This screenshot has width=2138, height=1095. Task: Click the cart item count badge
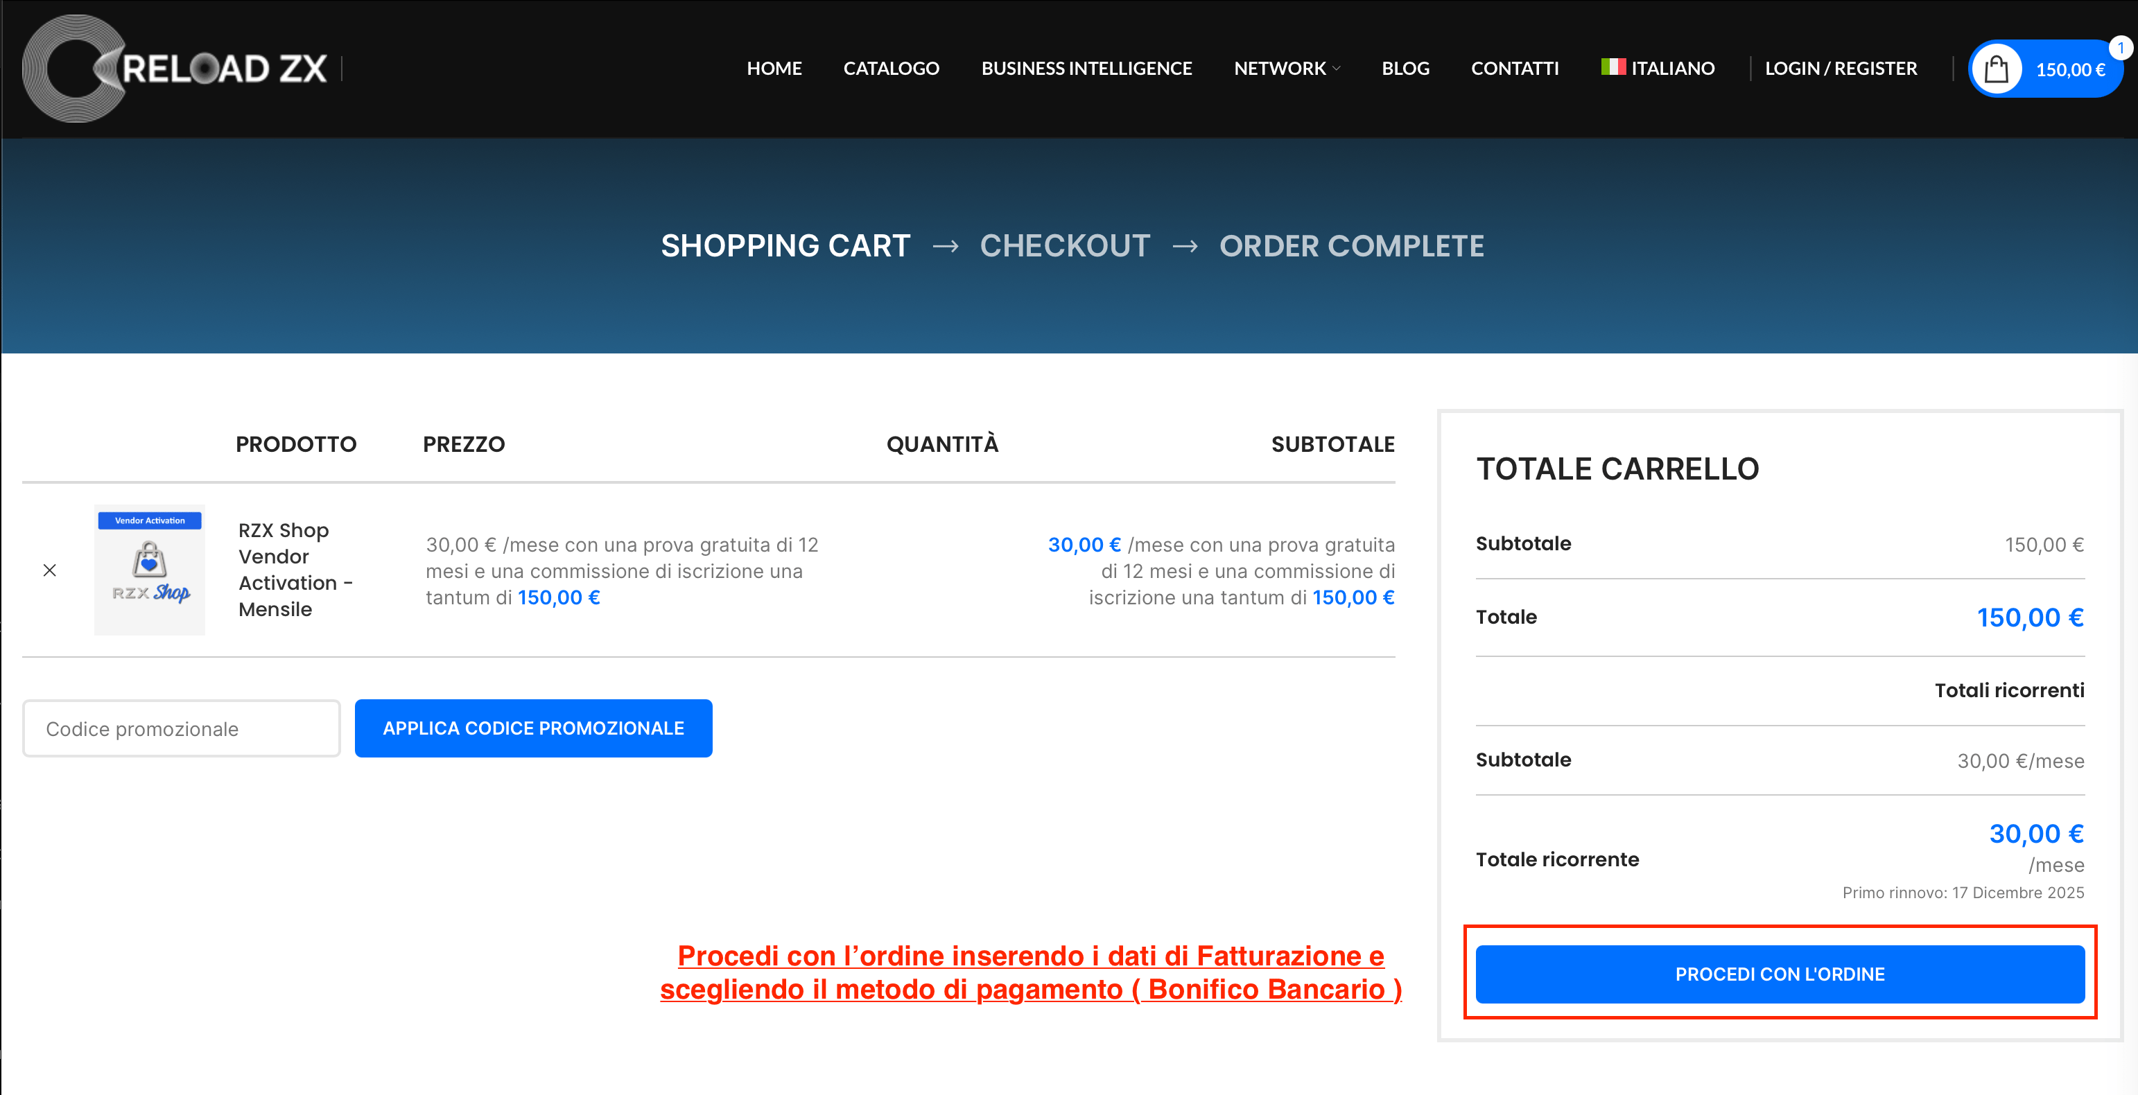click(x=2120, y=48)
